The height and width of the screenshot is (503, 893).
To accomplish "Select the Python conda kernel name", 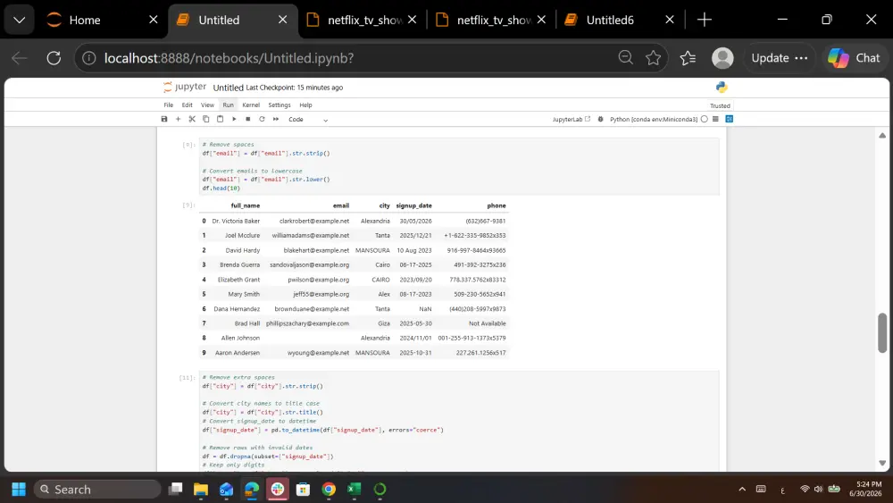I will click(x=654, y=119).
